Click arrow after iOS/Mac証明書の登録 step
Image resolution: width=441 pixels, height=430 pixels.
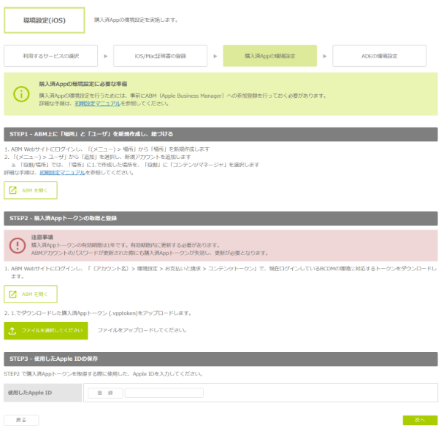coord(215,55)
